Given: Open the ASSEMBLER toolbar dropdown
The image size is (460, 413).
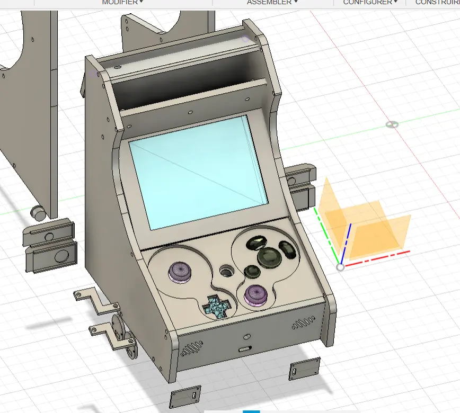Looking at the screenshot, I should pyautogui.click(x=272, y=2).
